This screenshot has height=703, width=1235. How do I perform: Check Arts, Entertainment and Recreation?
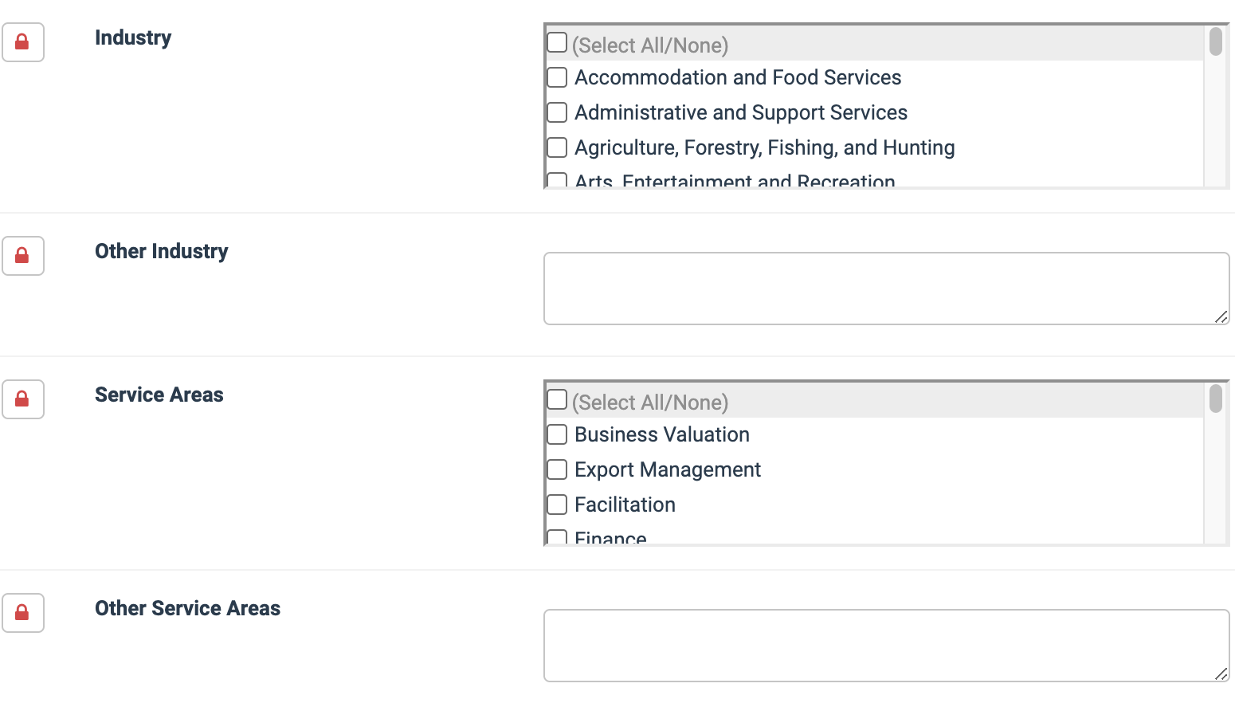click(557, 181)
